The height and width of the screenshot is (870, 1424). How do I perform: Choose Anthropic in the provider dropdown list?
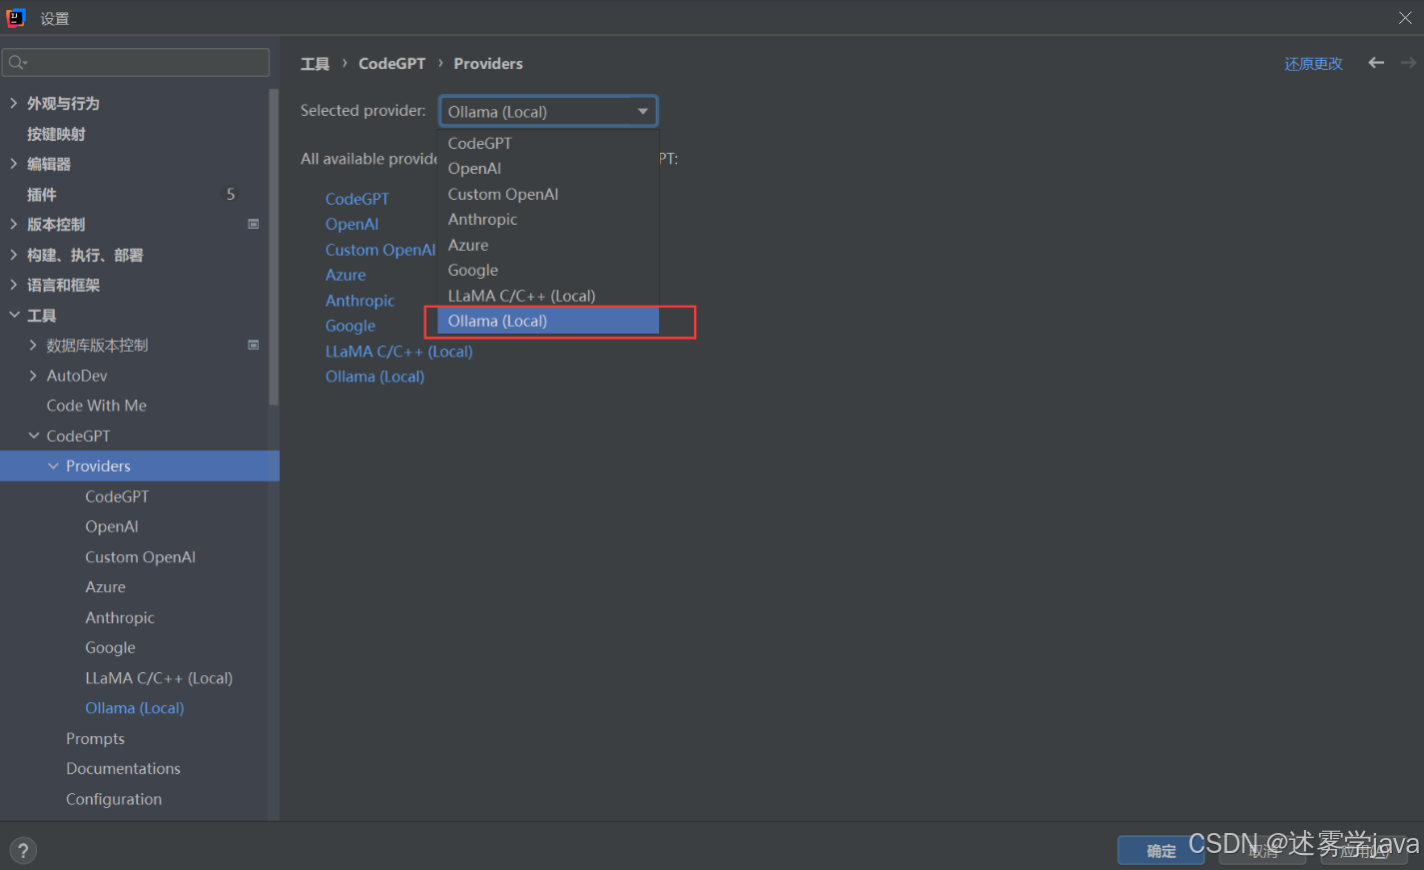click(548, 219)
